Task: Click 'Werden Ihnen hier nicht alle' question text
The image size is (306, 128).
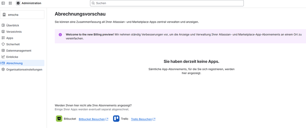Action: pos(93,106)
